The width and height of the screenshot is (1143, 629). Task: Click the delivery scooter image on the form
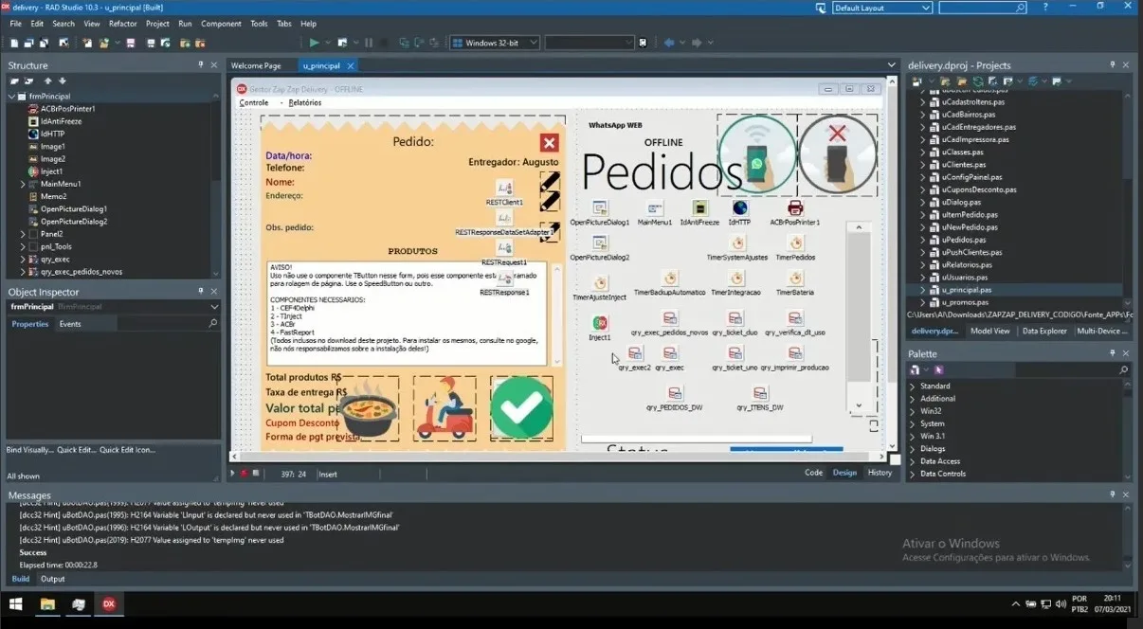[x=445, y=408]
